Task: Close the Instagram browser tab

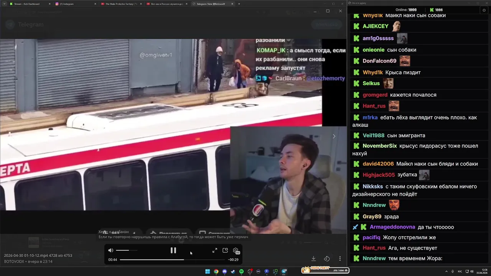Action: tap(95, 4)
